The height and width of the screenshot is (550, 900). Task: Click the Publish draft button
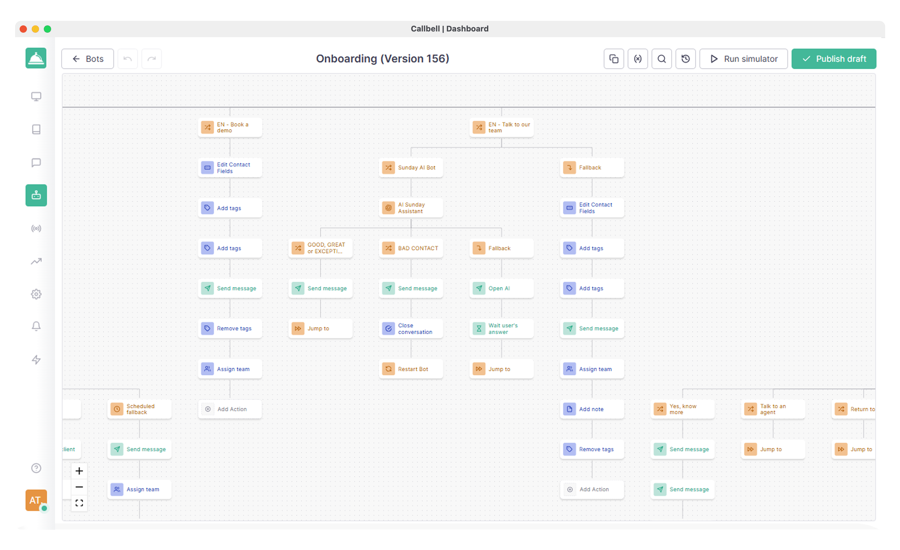(833, 59)
